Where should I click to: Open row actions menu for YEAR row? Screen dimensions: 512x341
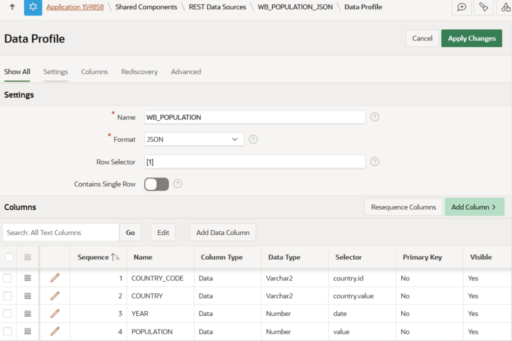(28, 313)
